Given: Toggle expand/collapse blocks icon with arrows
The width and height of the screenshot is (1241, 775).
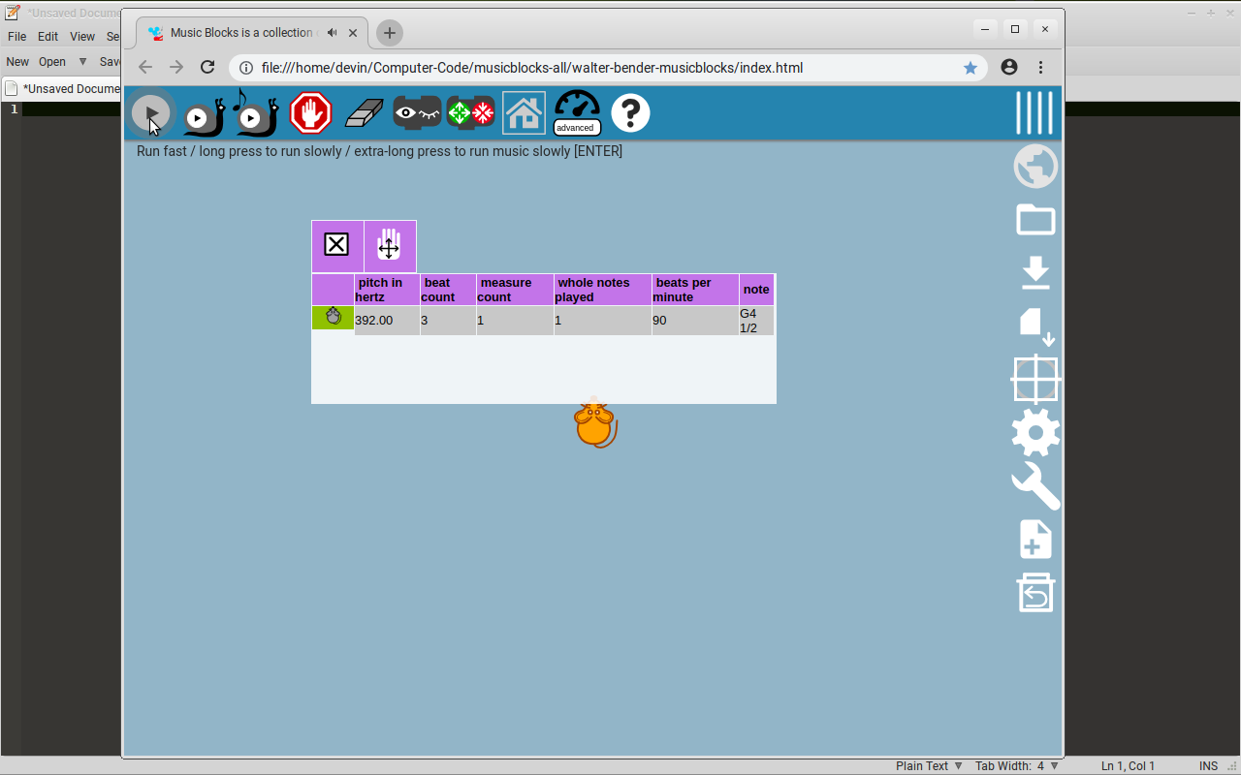Looking at the screenshot, I should tap(470, 113).
